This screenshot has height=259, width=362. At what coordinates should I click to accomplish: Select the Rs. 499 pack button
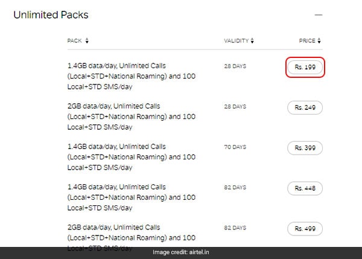tap(305, 229)
